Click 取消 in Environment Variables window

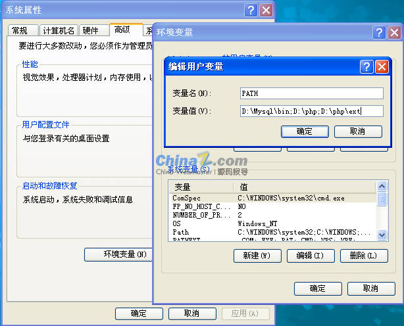371,289
